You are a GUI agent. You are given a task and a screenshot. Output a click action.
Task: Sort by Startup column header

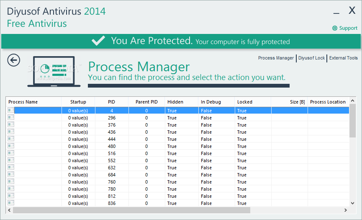(x=78, y=102)
